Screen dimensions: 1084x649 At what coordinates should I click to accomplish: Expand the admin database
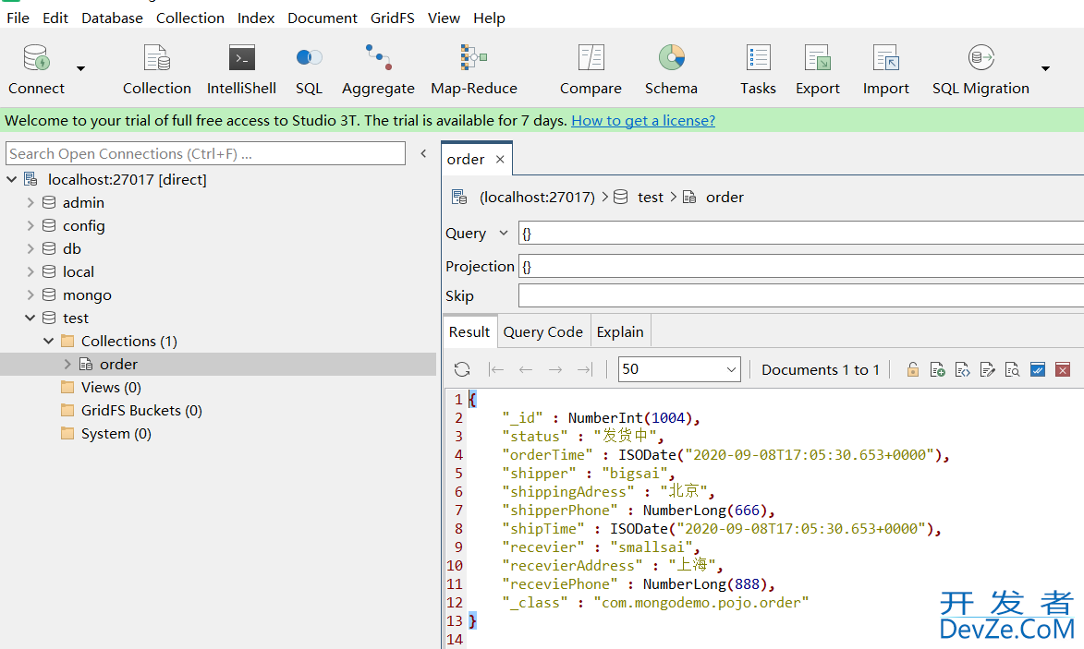(30, 203)
